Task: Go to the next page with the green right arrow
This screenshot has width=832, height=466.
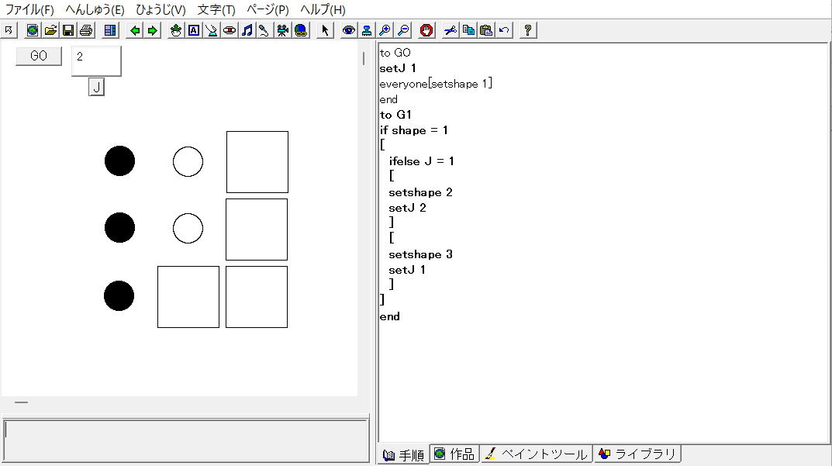Action: [x=152, y=30]
